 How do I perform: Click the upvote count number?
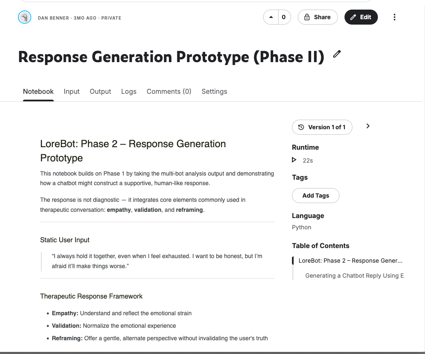point(284,17)
